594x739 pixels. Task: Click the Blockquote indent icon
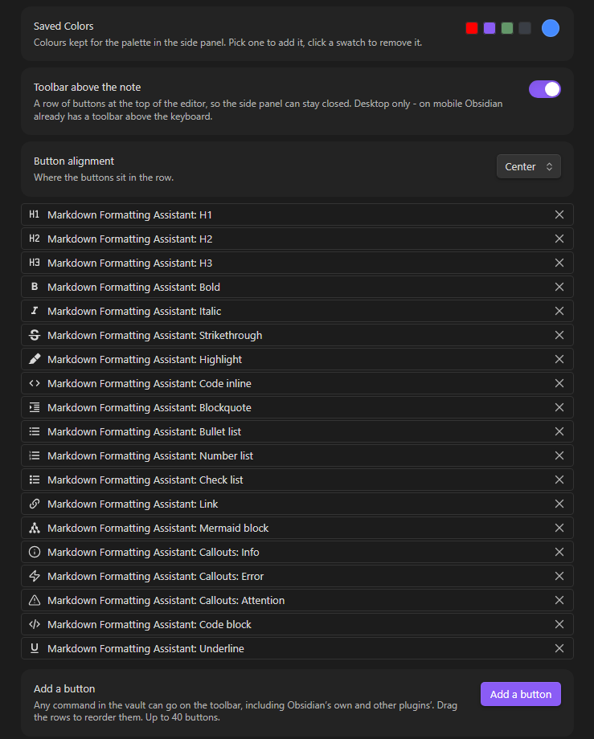[35, 407]
